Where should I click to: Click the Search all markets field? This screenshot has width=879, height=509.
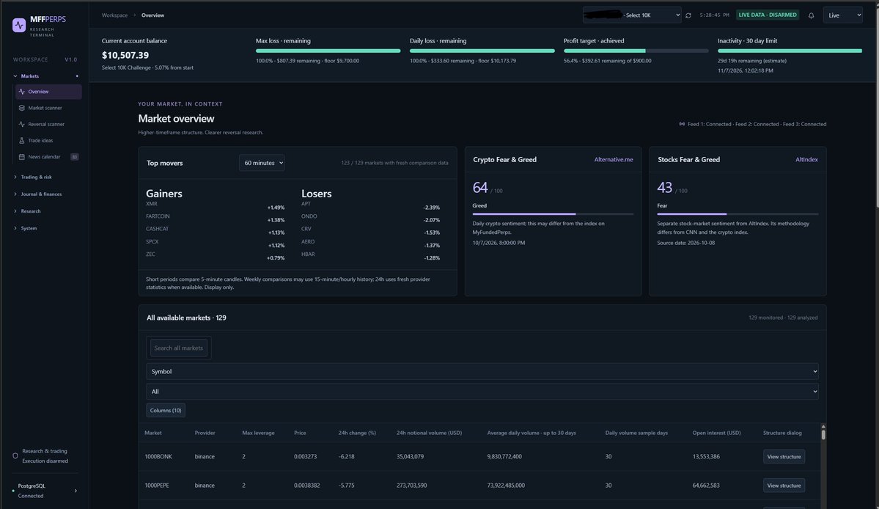[179, 348]
